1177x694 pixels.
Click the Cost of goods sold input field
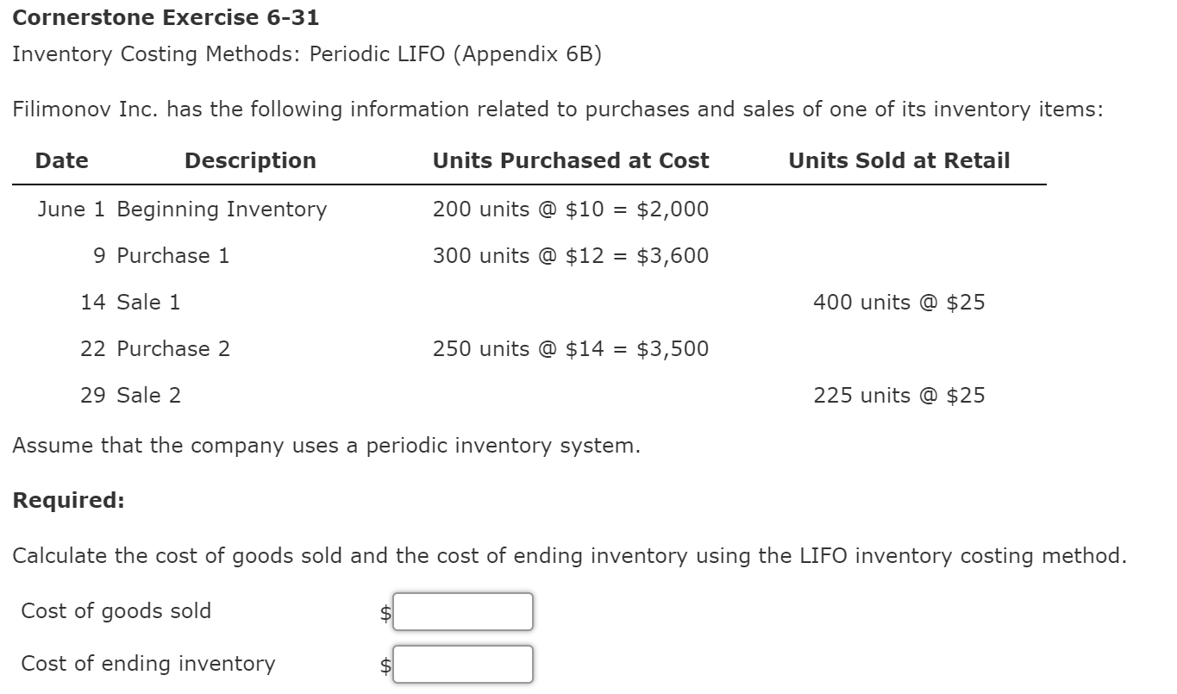click(462, 611)
